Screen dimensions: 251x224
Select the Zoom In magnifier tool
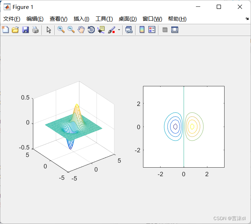[61, 30]
